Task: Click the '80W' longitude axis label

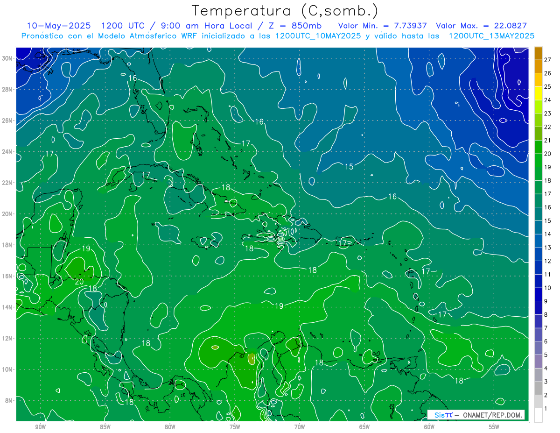Action: click(x=170, y=427)
